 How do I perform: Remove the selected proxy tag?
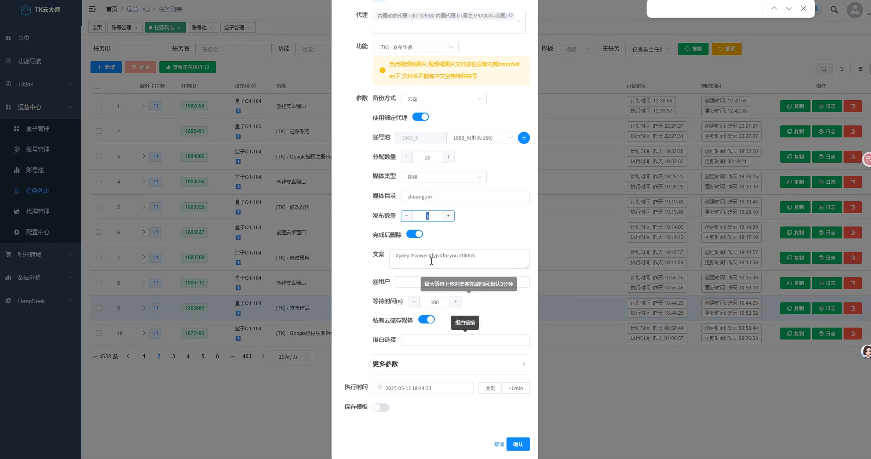pyautogui.click(x=511, y=15)
